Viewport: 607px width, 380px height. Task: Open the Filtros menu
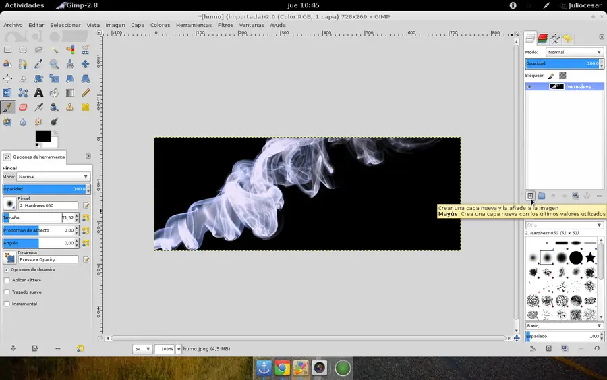tap(225, 25)
